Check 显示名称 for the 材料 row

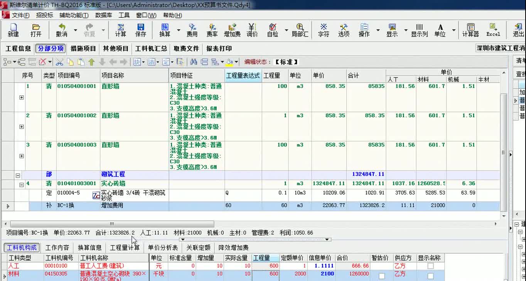point(431,275)
